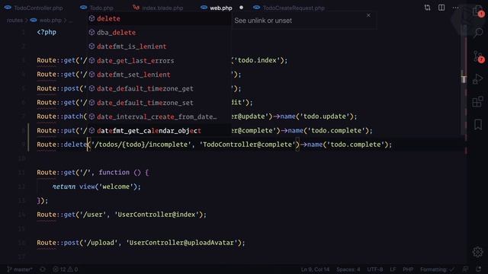Click 'todo.update' route name string

point(324,116)
